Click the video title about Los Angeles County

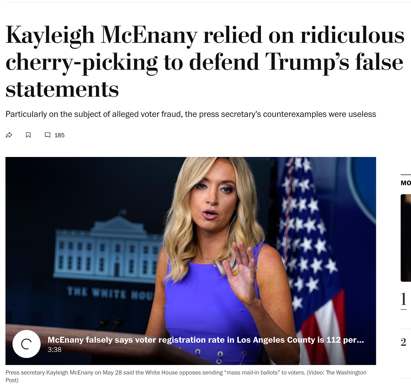click(206, 340)
